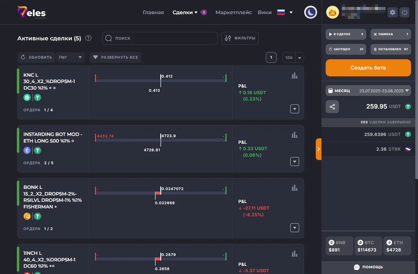The width and height of the screenshot is (418, 274).
Task: Toggle the ОСТАНОВЛЕН status filter
Action: coord(390,49)
